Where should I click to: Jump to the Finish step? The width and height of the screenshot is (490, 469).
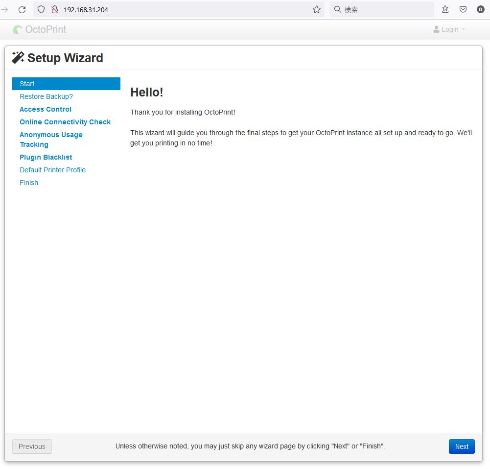29,183
